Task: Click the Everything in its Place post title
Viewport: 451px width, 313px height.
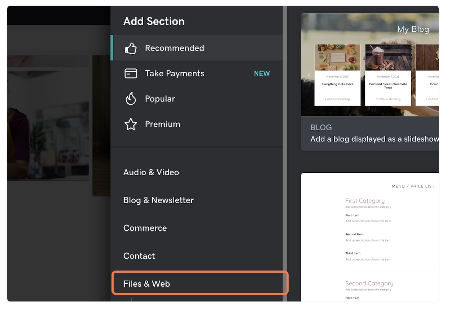Action: pyautogui.click(x=337, y=84)
